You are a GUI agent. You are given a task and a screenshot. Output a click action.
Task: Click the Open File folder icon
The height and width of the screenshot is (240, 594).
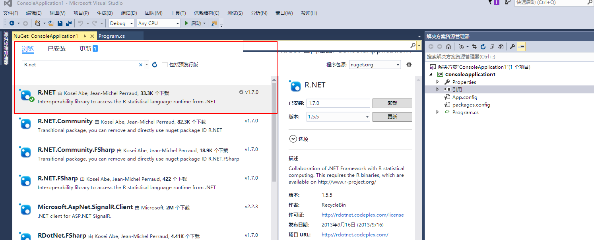coord(51,23)
